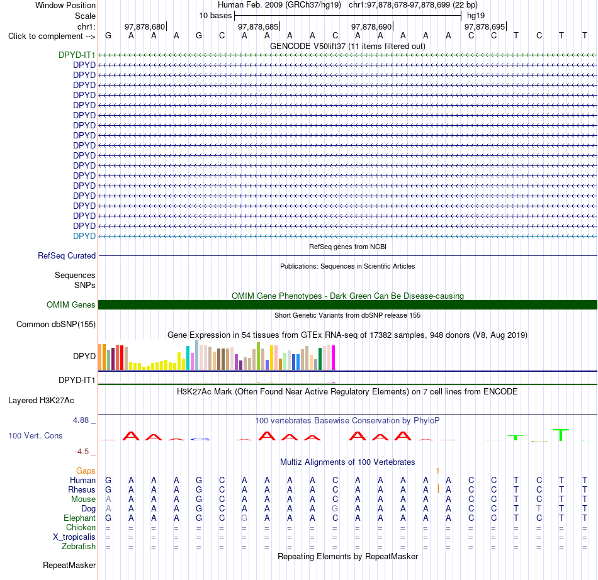Image resolution: width=598 pixels, height=580 pixels.
Task: Select the Human alignment row label
Action: [82, 480]
